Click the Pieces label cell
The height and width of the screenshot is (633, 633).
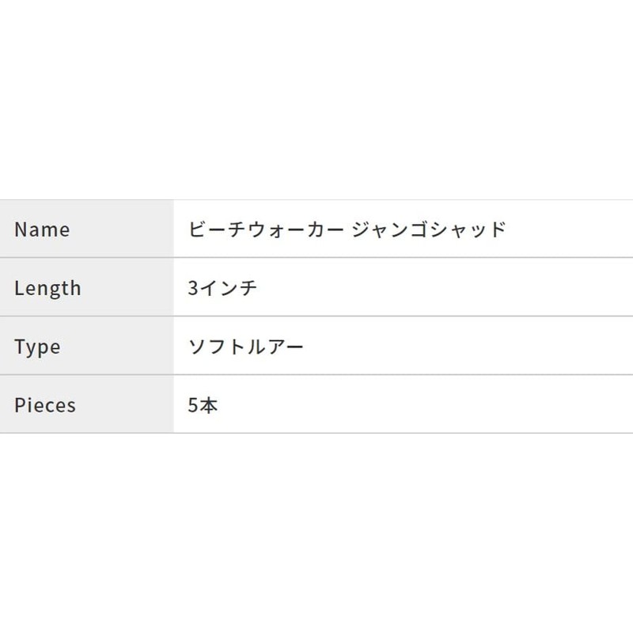87,404
